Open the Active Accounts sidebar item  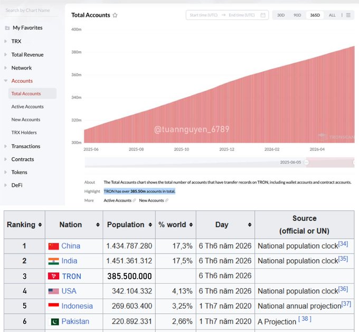(27, 107)
